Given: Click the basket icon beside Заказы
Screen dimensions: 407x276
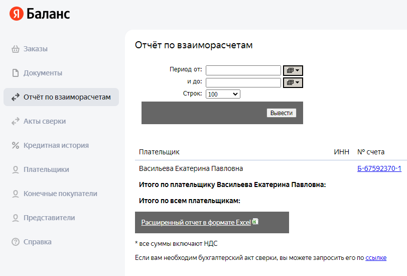Looking at the screenshot, I should pyautogui.click(x=15, y=49).
